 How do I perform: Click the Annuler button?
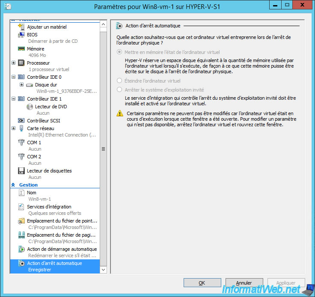click(244, 283)
